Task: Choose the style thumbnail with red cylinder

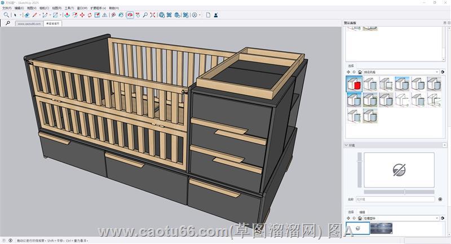Action: [354, 84]
